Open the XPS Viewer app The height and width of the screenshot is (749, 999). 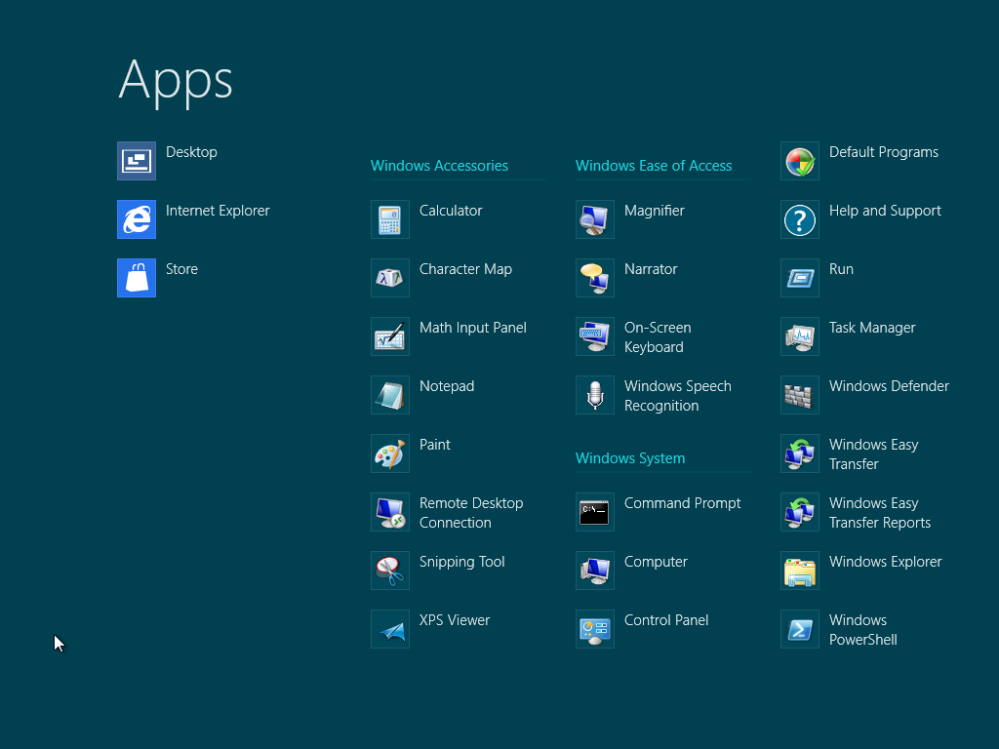pos(454,620)
